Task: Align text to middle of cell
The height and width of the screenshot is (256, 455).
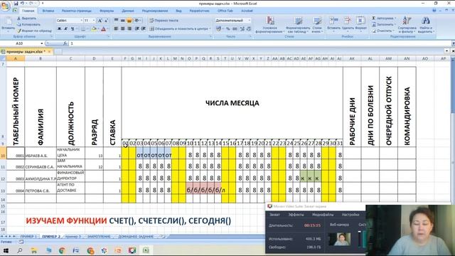Action: (x=123, y=21)
